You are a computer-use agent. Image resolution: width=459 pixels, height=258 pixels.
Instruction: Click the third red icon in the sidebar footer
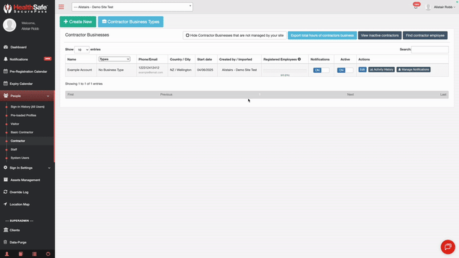point(34,254)
